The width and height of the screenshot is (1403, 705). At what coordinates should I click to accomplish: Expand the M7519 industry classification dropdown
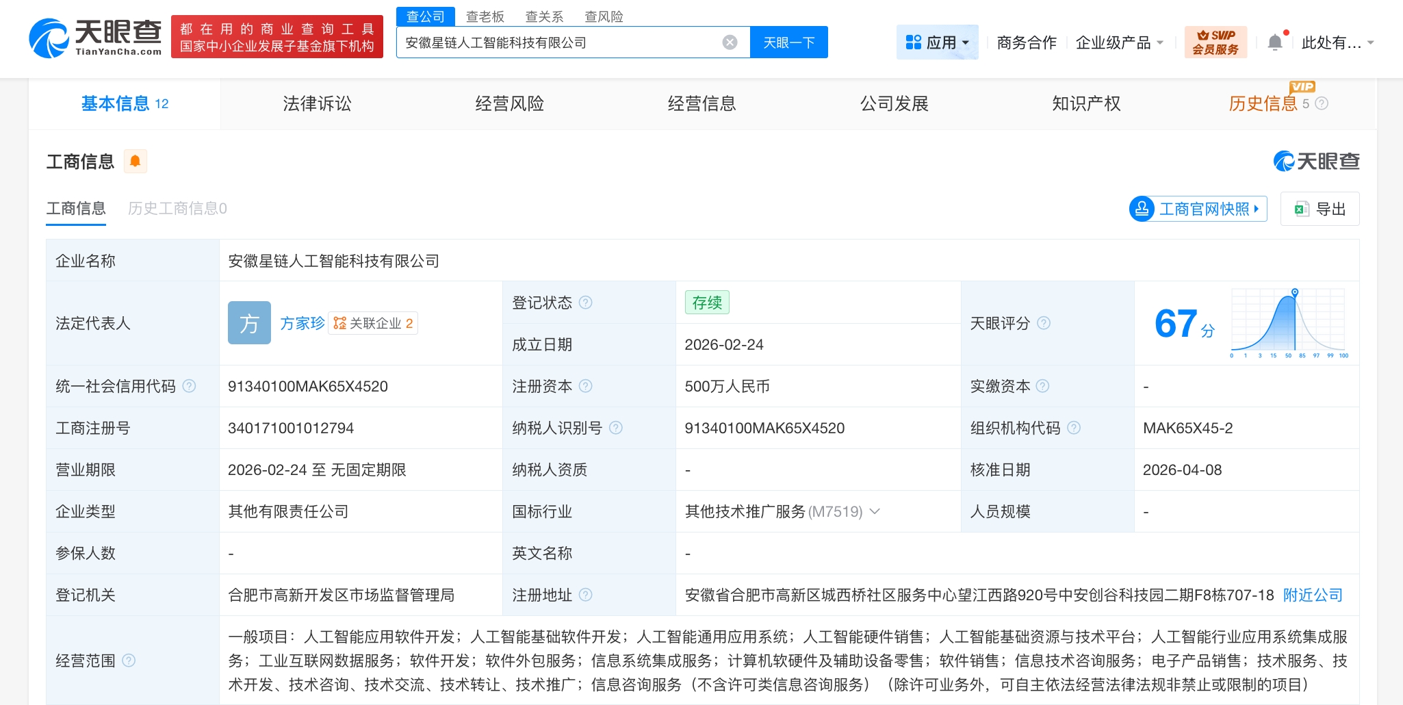tap(876, 511)
